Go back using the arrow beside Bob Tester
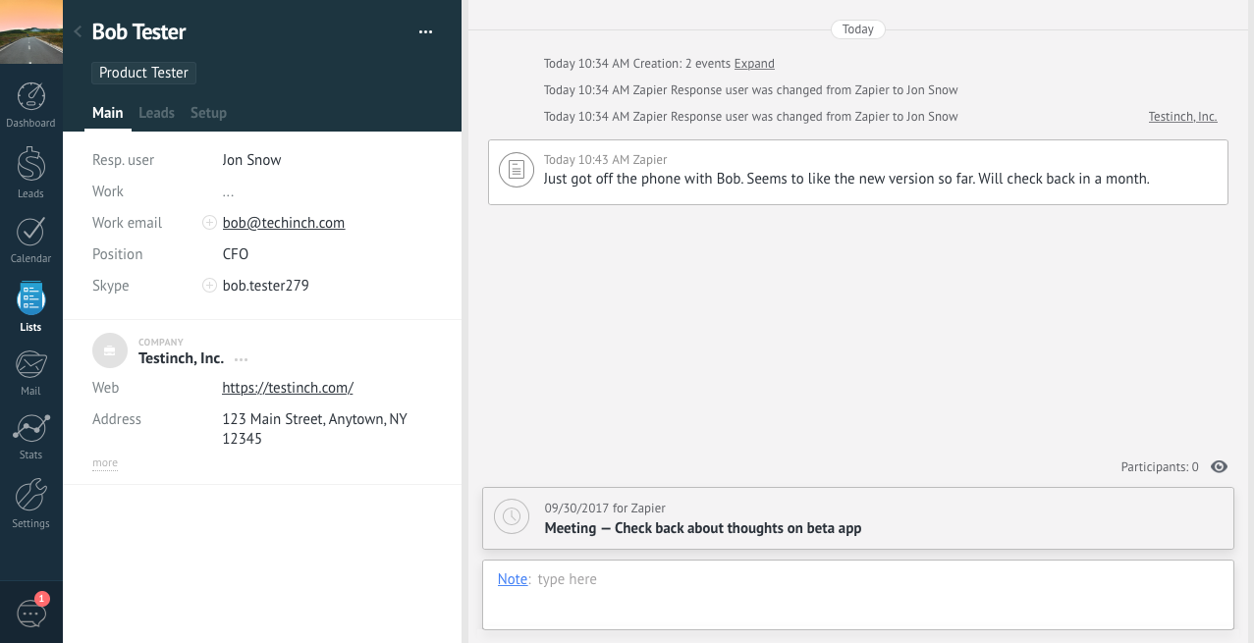The width and height of the screenshot is (1254, 643). (x=78, y=31)
